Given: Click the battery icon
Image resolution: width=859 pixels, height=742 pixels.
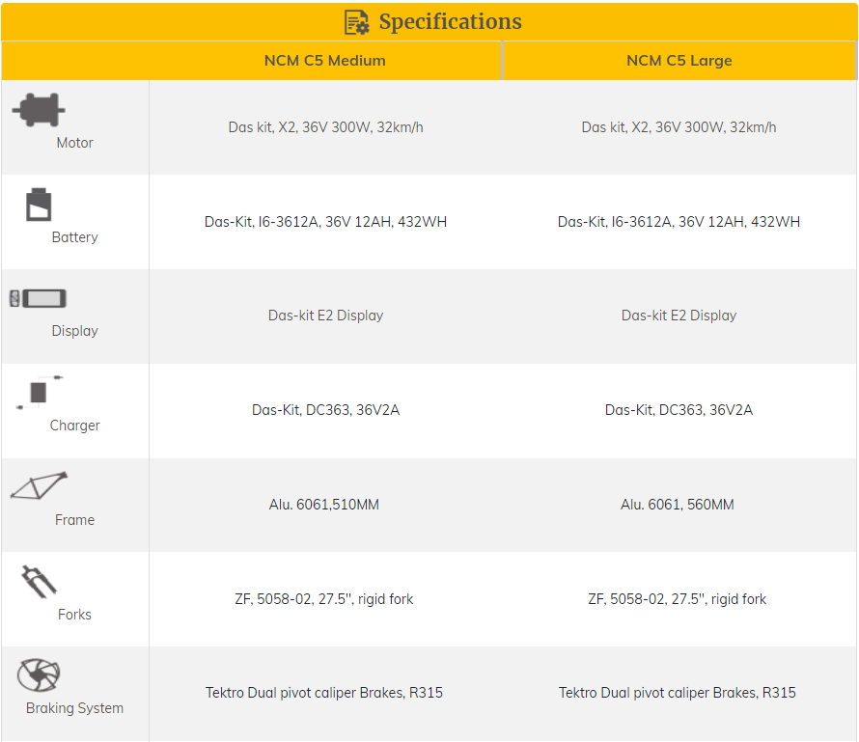Looking at the screenshot, I should (39, 205).
